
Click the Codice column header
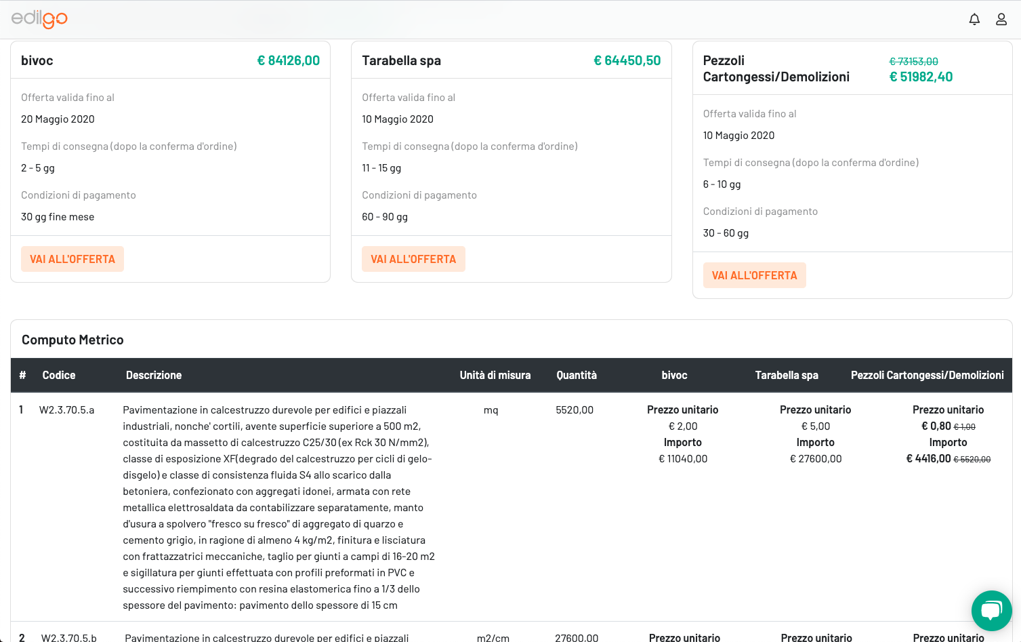click(59, 375)
